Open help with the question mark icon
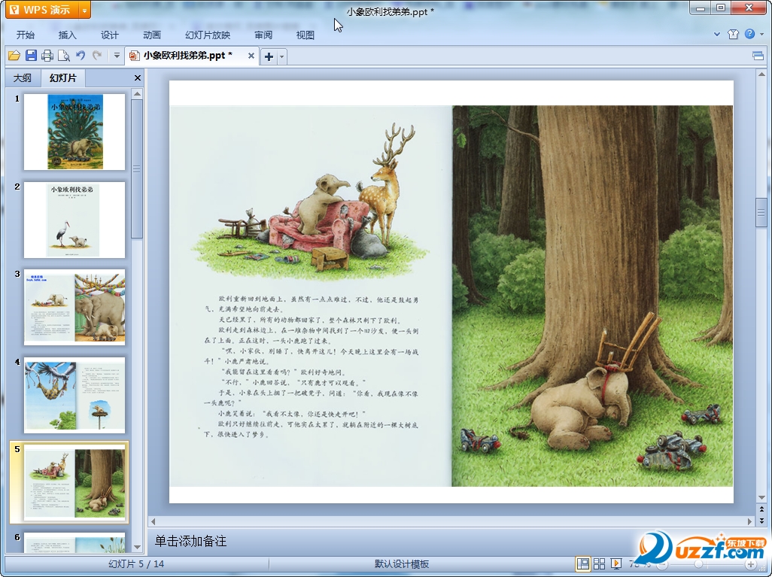This screenshot has width=772, height=577. [749, 34]
